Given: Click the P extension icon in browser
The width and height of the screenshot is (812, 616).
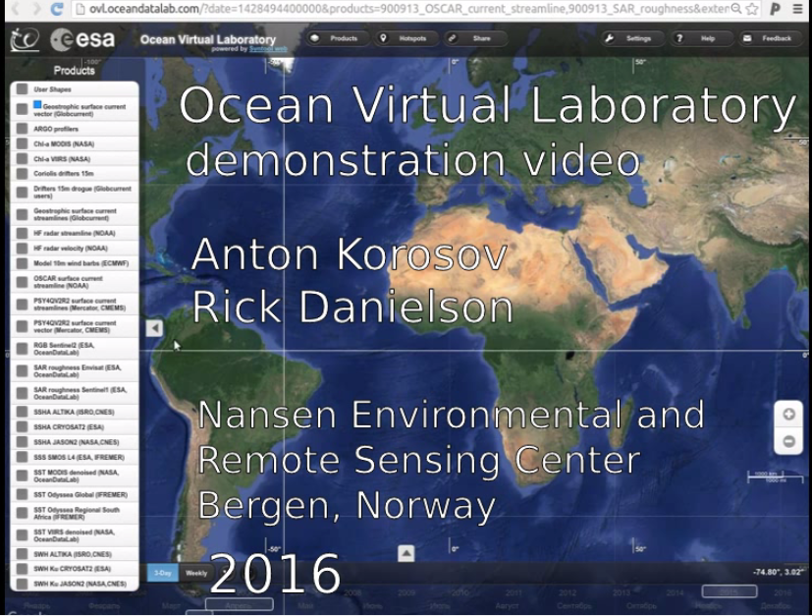Looking at the screenshot, I should click(776, 9).
